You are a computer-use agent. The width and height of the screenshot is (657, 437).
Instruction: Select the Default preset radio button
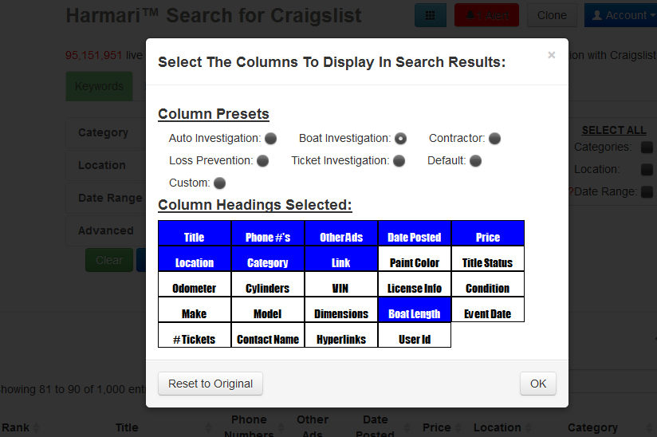[475, 161]
